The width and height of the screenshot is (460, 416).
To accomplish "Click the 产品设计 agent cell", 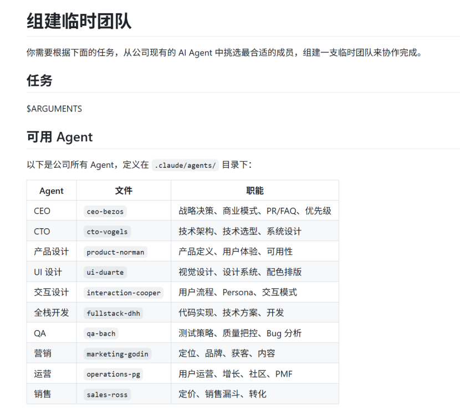I will point(52,251).
